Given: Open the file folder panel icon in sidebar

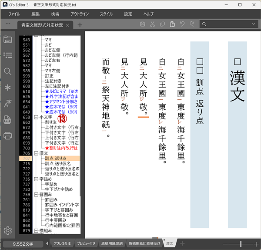Looking at the screenshot, I should click(x=8, y=39).
